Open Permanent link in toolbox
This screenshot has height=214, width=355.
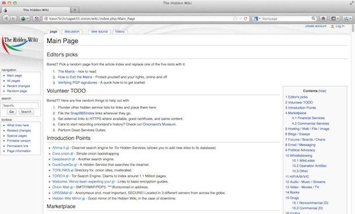17,146
